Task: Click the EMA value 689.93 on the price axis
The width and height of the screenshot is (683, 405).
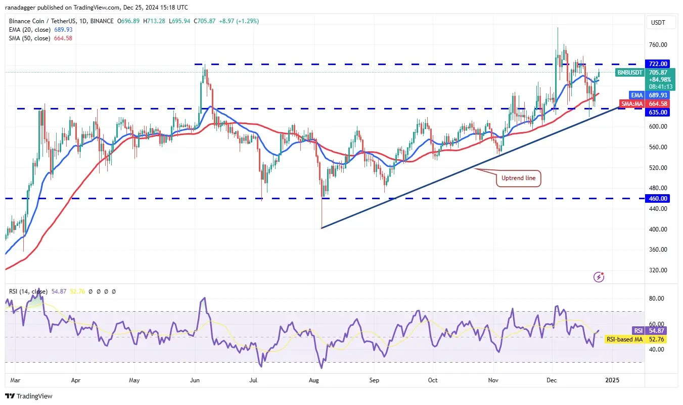Action: (x=658, y=95)
